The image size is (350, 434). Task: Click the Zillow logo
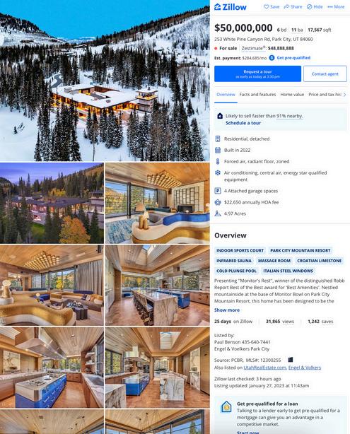(230, 7)
